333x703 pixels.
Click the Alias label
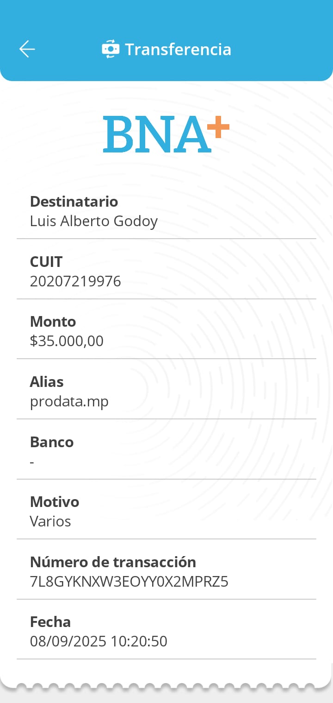click(47, 382)
